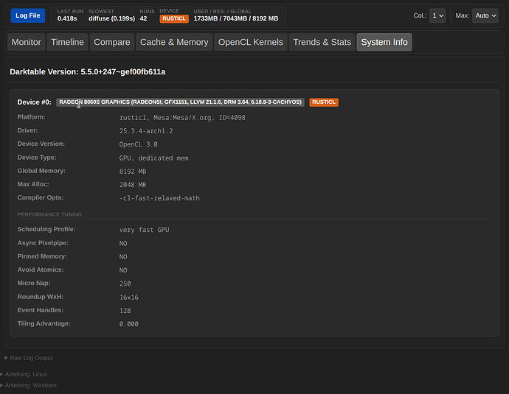Click the Radeon 8060S Graphics device name badge
This screenshot has width=509, height=394.
[180, 102]
